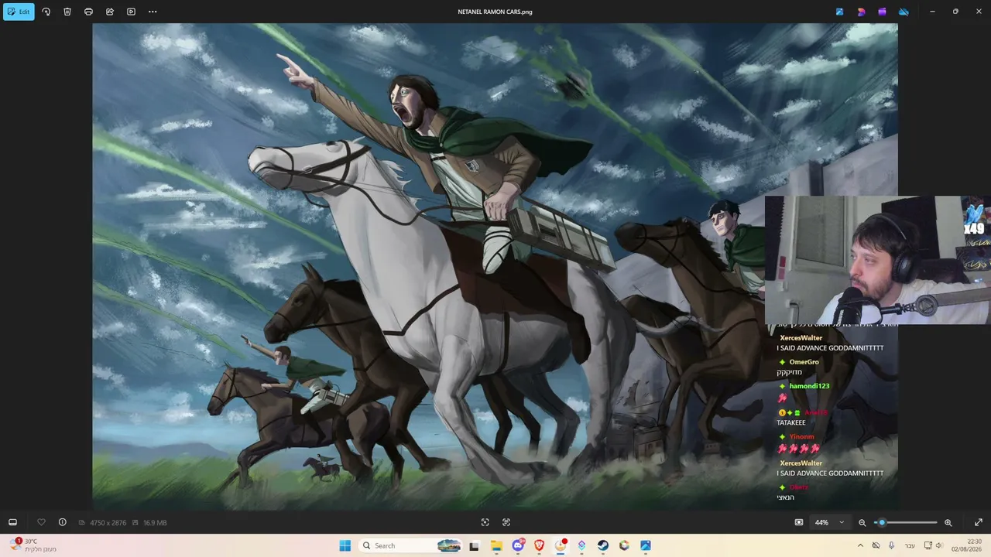The height and width of the screenshot is (557, 991).
Task: Share the photo using the share icon
Action: (x=110, y=12)
